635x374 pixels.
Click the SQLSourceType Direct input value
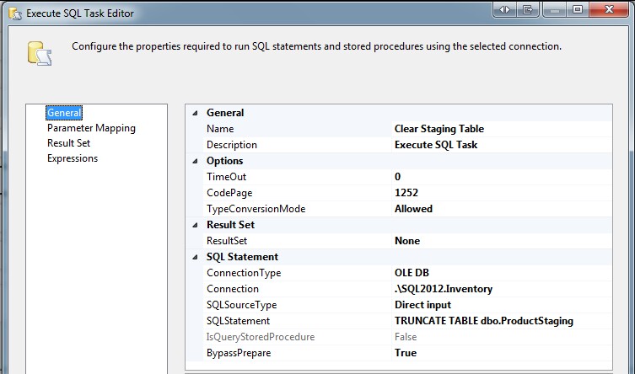coord(422,305)
